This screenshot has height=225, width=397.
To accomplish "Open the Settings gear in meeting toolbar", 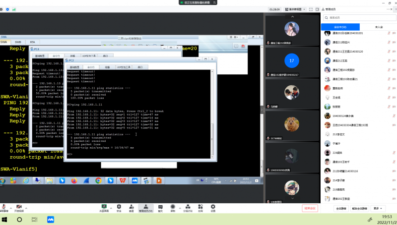I will coord(213,208).
